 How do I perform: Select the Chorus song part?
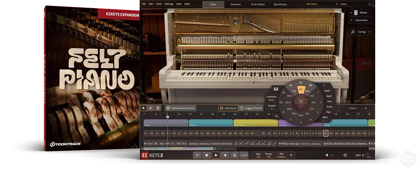point(301,123)
